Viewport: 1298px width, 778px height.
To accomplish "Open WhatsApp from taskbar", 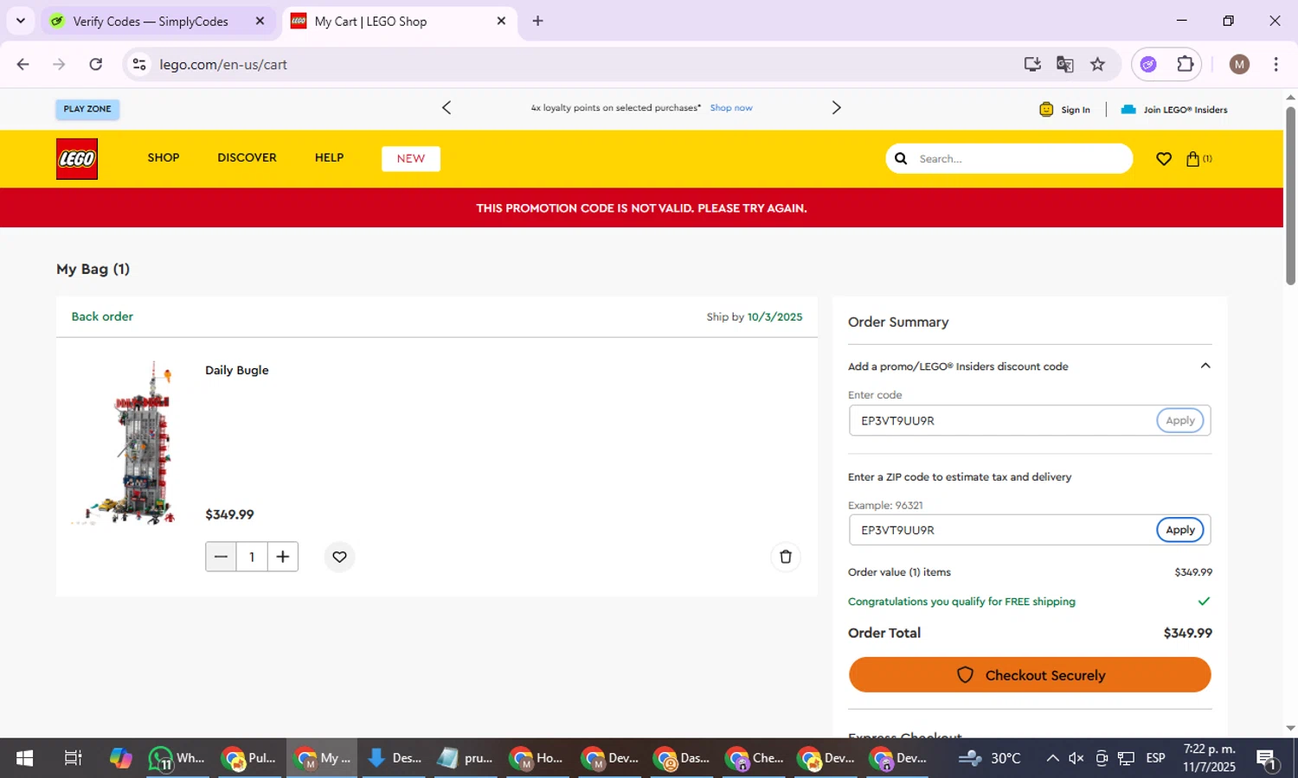I will (x=177, y=758).
